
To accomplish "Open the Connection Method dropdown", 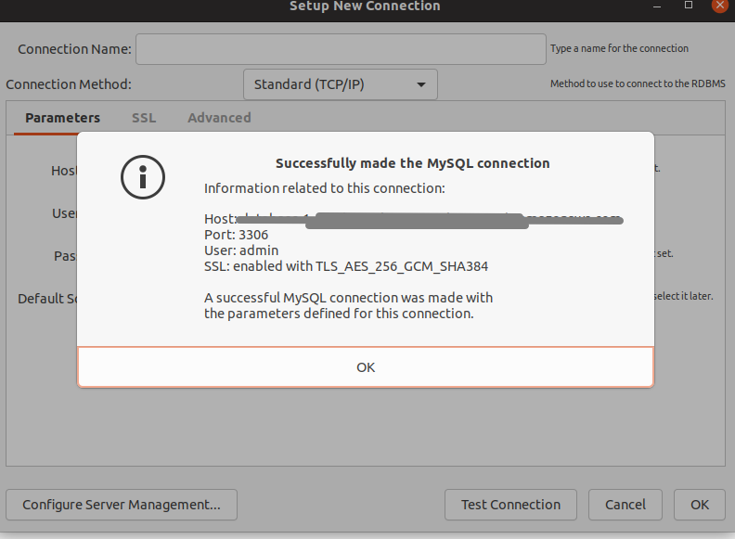I will coord(341,84).
